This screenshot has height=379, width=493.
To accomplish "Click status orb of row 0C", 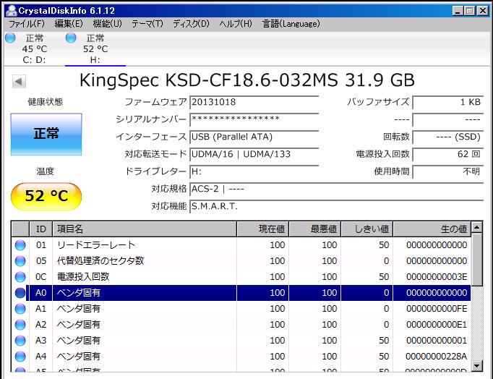I will pyautogui.click(x=20, y=277).
